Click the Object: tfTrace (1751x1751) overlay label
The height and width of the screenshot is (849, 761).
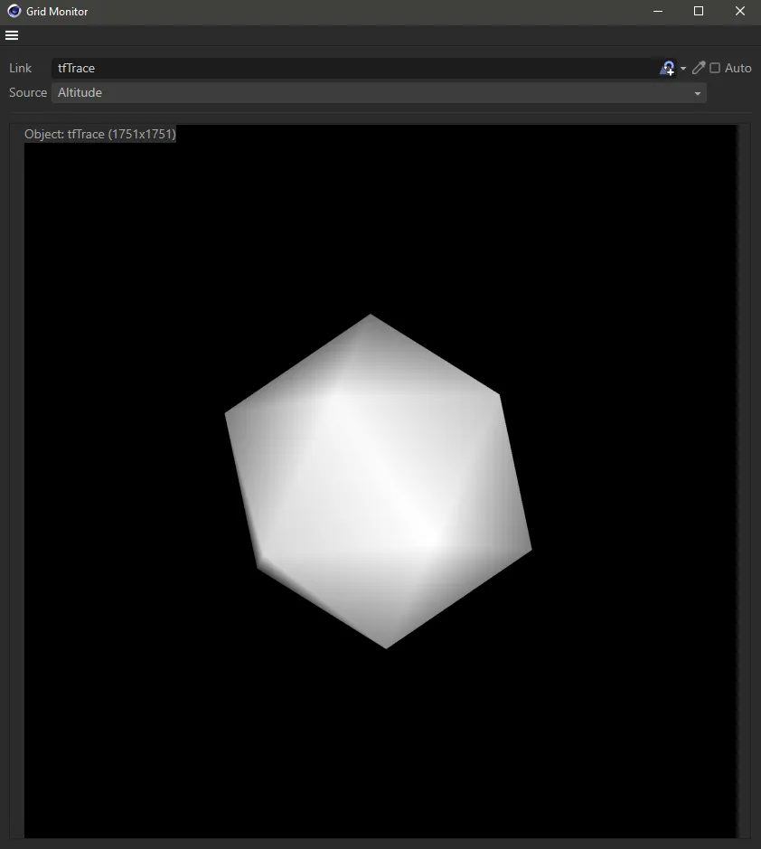click(x=99, y=133)
